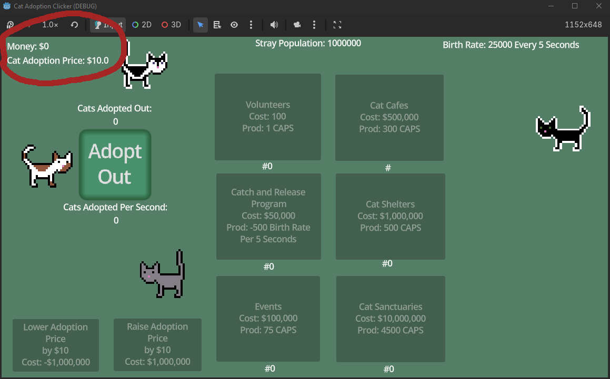Viewport: 610px width, 379px height.
Task: Open the three-dot menu beside camera icon
Action: pos(314,25)
